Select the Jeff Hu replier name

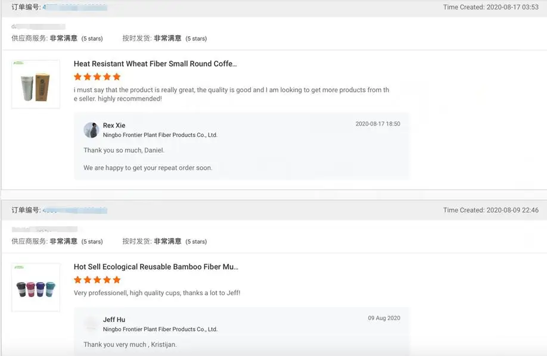(114, 320)
